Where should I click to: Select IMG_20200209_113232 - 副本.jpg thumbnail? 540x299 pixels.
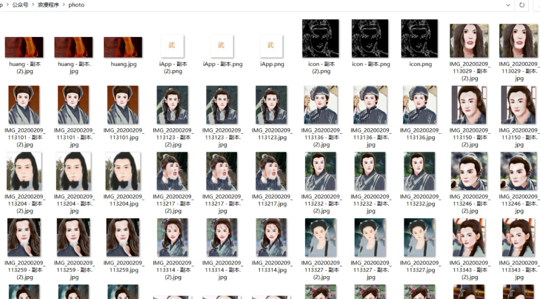click(370, 171)
